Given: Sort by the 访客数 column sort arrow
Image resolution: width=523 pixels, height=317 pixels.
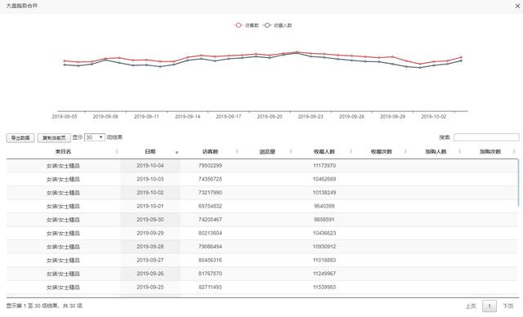Looking at the screenshot, I should pos(237,152).
